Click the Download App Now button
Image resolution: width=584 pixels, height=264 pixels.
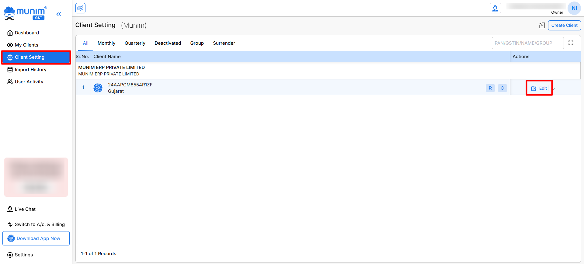coord(36,238)
